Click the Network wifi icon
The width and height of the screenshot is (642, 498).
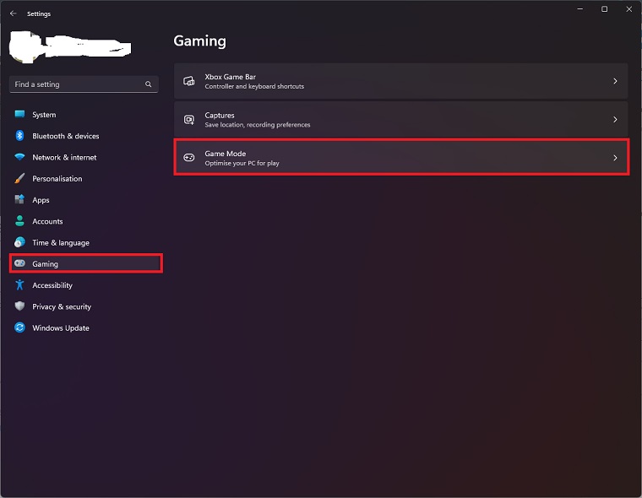pyautogui.click(x=19, y=157)
